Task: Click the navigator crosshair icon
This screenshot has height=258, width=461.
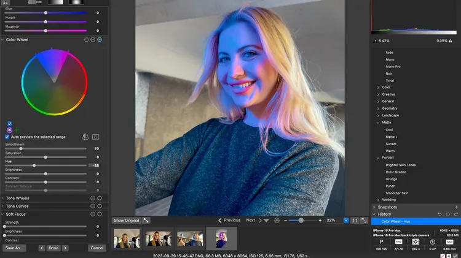Action: tap(277, 221)
